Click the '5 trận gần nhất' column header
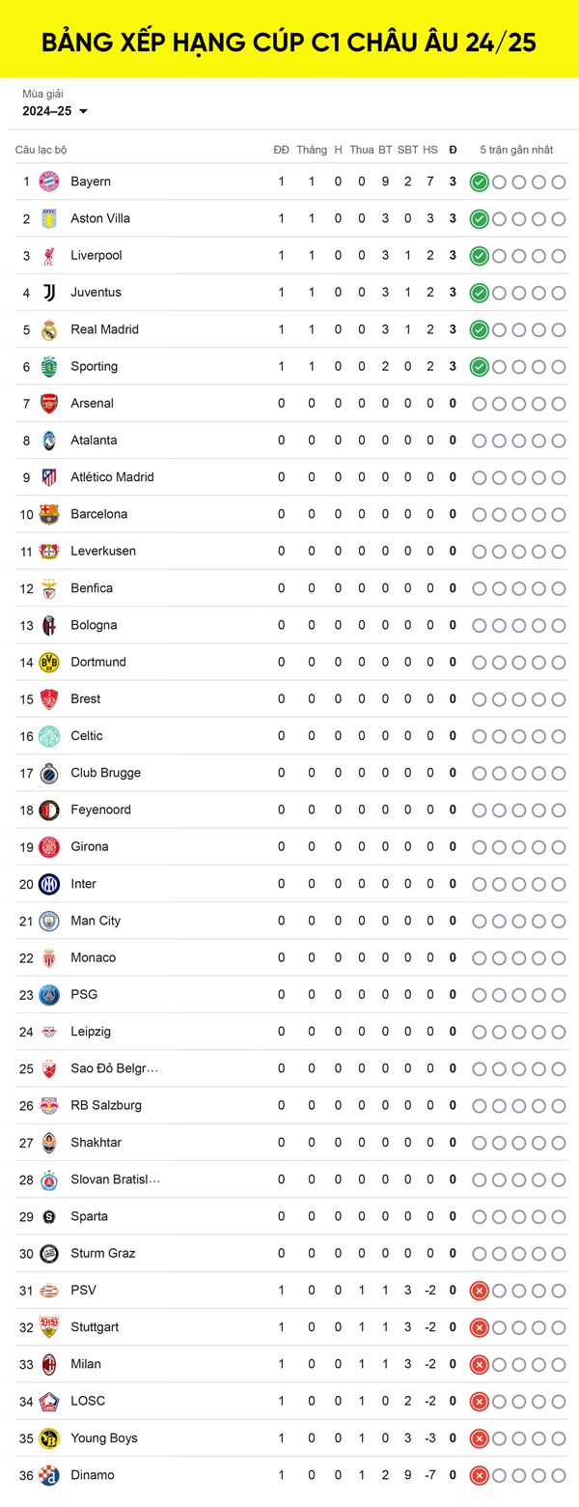This screenshot has height=1507, width=579. point(516,150)
